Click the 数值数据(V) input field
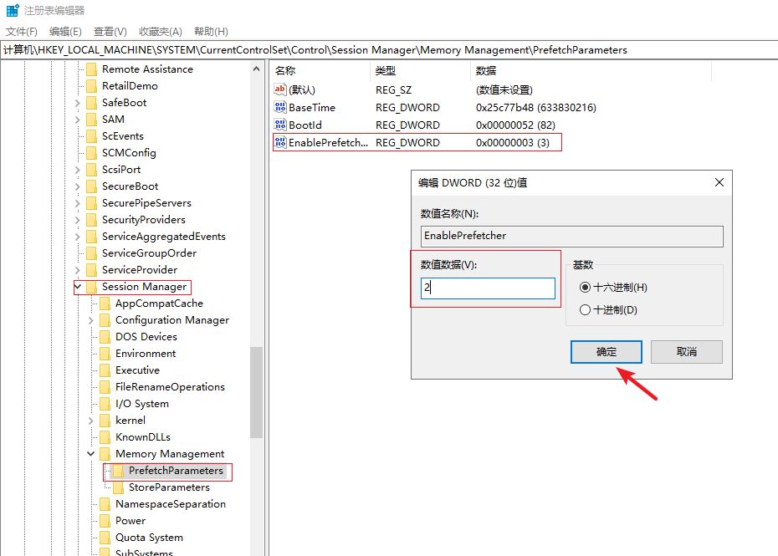The height and width of the screenshot is (556, 778). 488,288
